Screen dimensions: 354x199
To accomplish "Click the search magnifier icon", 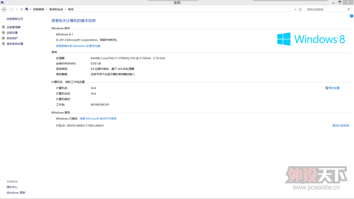I will click(x=348, y=9).
